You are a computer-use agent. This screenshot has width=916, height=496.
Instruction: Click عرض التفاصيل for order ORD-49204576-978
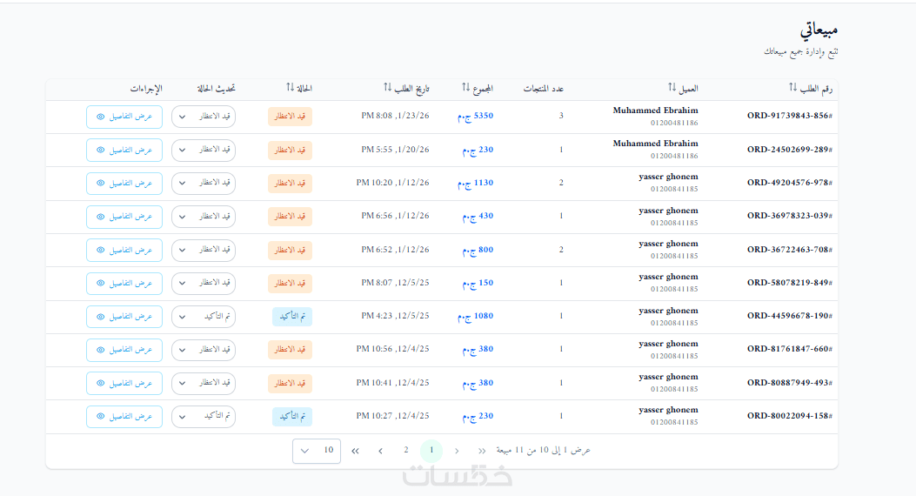(124, 184)
